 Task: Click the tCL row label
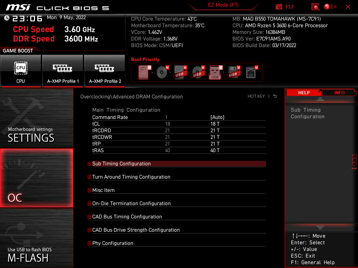click(x=96, y=124)
